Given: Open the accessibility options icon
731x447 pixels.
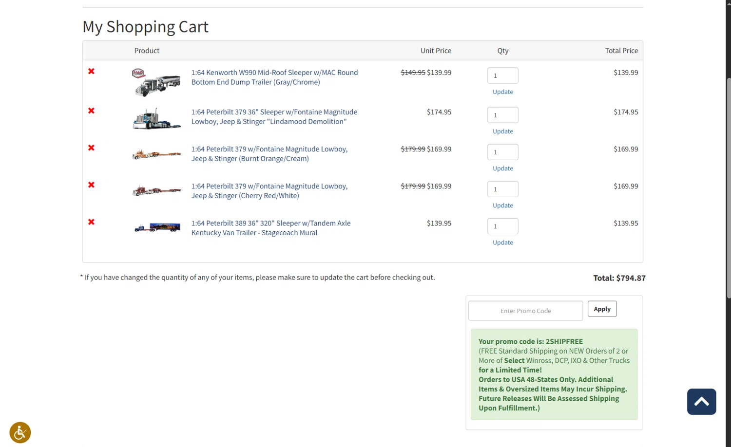Looking at the screenshot, I should click(20, 432).
